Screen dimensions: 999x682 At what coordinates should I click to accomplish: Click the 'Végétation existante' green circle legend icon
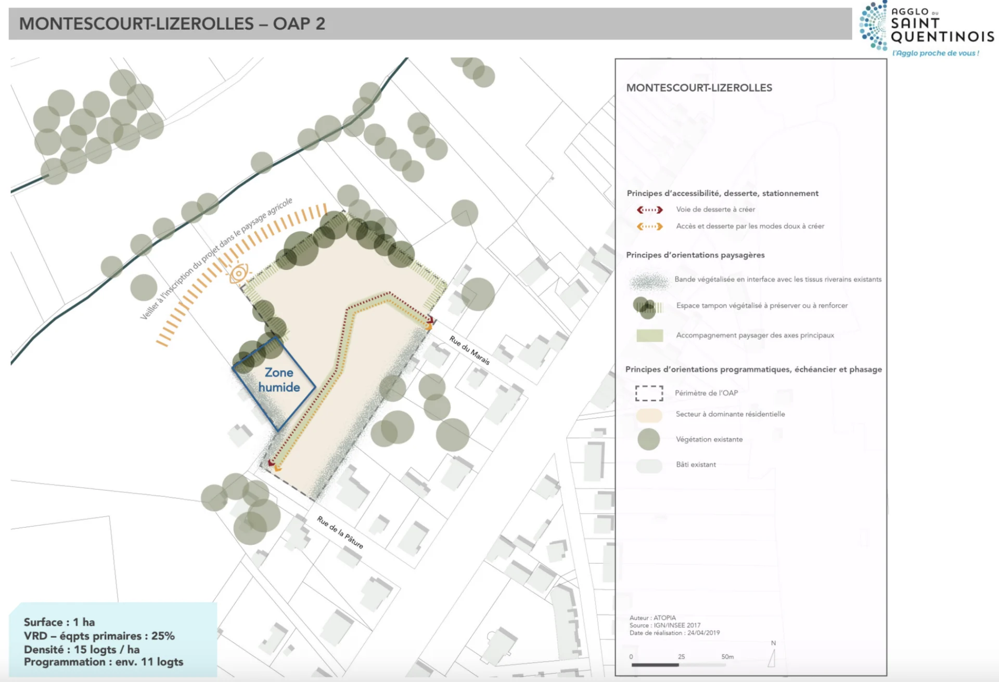[648, 439]
